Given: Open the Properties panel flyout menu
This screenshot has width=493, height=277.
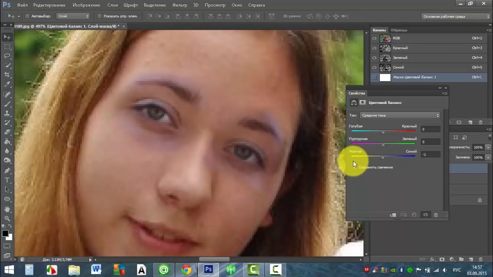Looking at the screenshot, I should (x=445, y=93).
